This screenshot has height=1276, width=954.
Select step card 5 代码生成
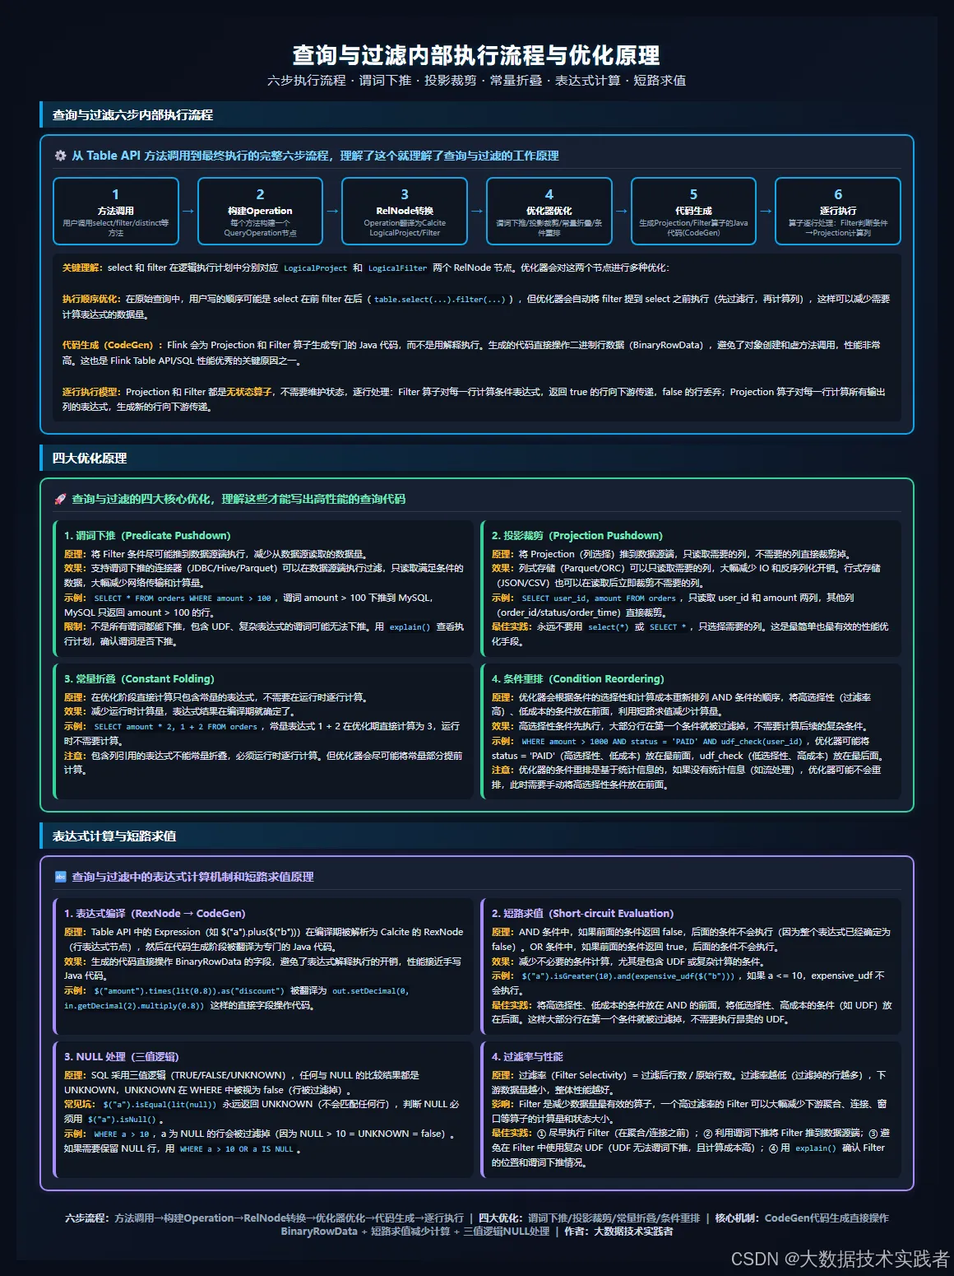click(x=693, y=212)
